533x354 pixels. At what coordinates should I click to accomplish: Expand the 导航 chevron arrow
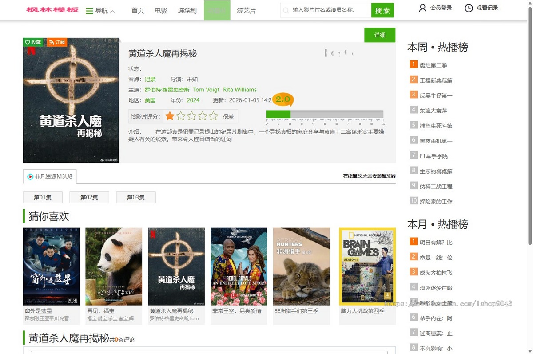coord(112,11)
